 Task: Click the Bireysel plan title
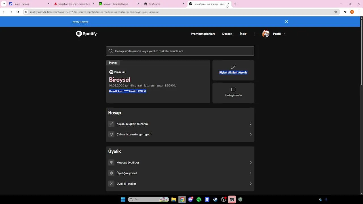pos(120,80)
